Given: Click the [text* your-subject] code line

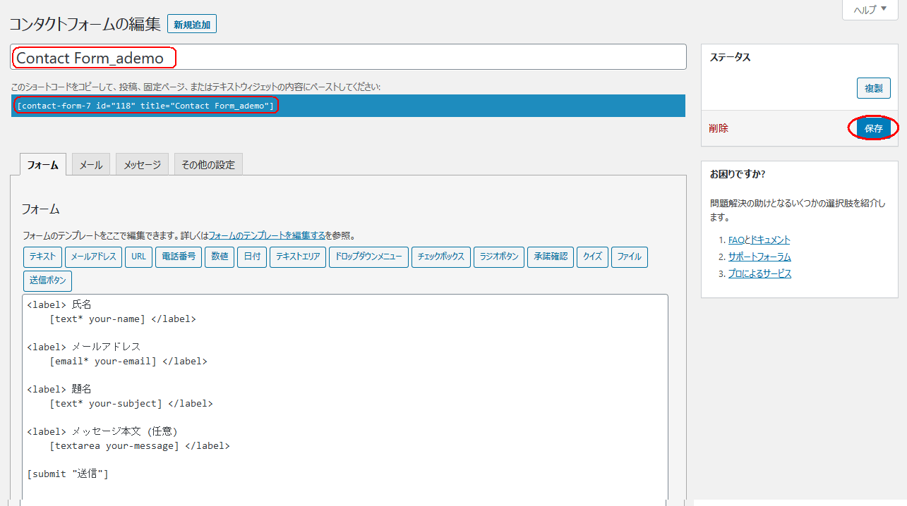Looking at the screenshot, I should pos(131,403).
